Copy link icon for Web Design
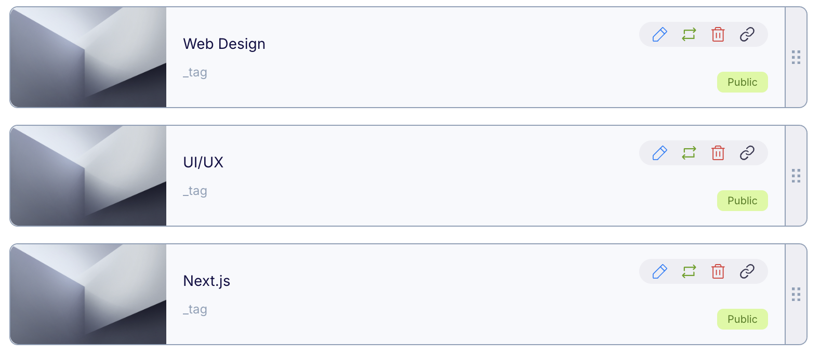The height and width of the screenshot is (354, 820). click(x=747, y=34)
